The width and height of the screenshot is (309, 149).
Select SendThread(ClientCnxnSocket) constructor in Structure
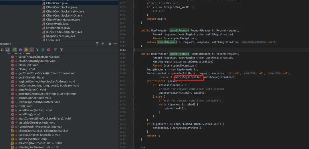point(39,57)
